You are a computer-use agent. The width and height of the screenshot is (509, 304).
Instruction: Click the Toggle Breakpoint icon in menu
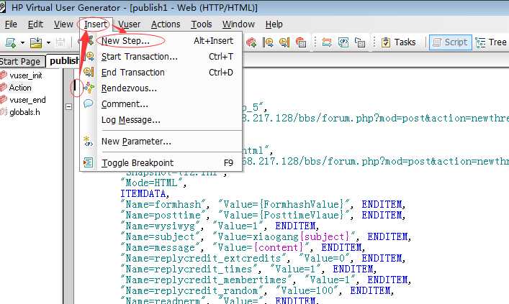(x=89, y=162)
